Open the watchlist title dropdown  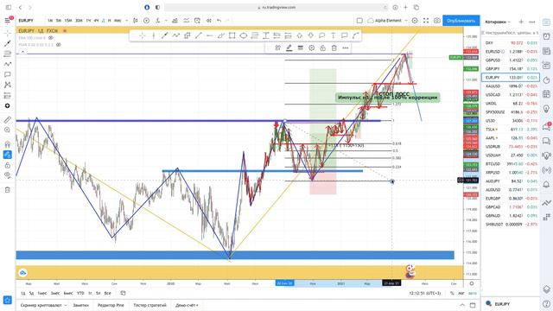(498, 22)
